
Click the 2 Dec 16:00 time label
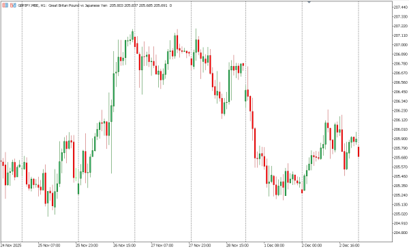point(349,246)
